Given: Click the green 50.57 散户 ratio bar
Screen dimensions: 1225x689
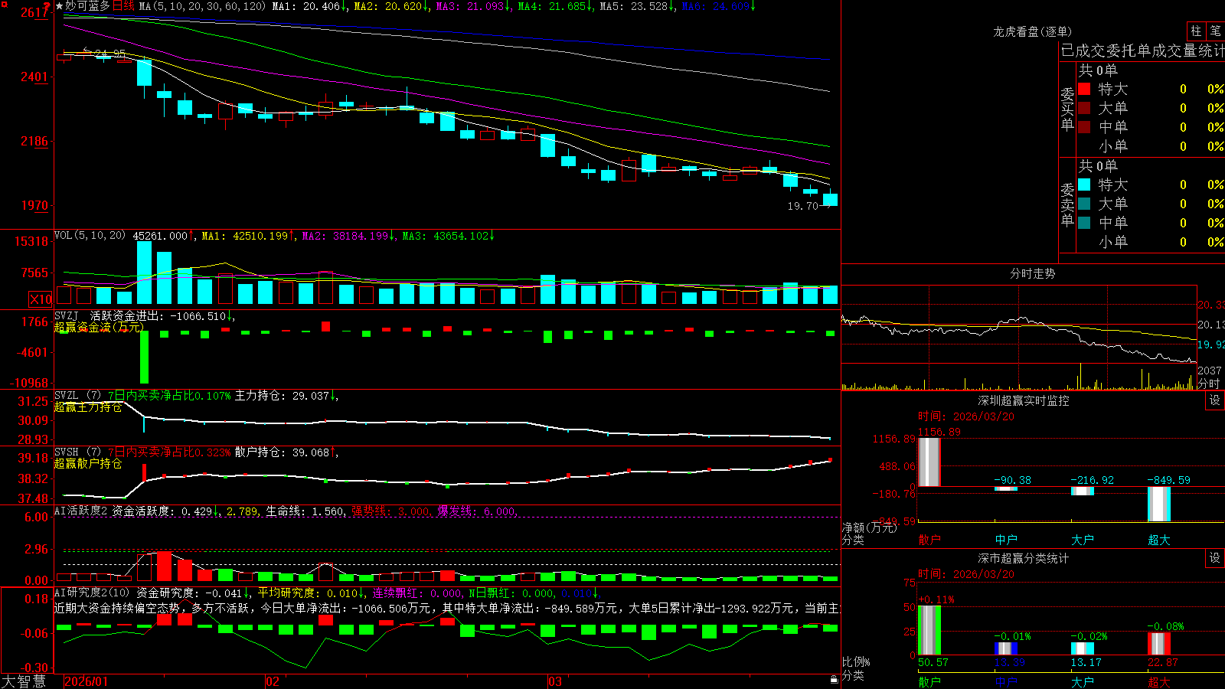Looking at the screenshot, I should pyautogui.click(x=929, y=630).
